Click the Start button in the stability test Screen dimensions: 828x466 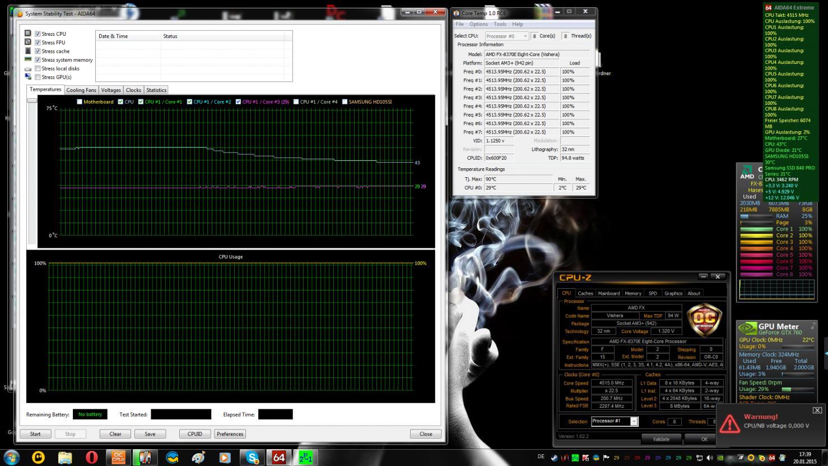[x=35, y=433]
